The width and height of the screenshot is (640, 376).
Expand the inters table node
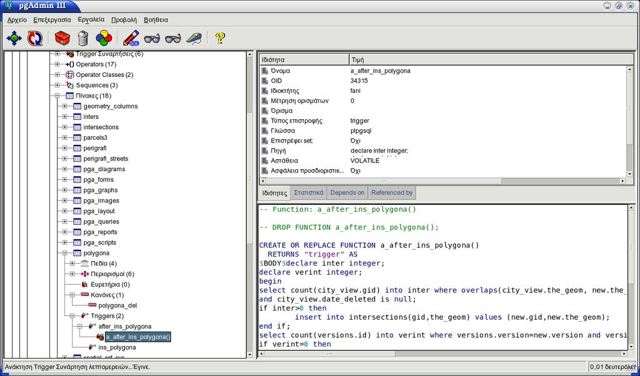(x=64, y=117)
